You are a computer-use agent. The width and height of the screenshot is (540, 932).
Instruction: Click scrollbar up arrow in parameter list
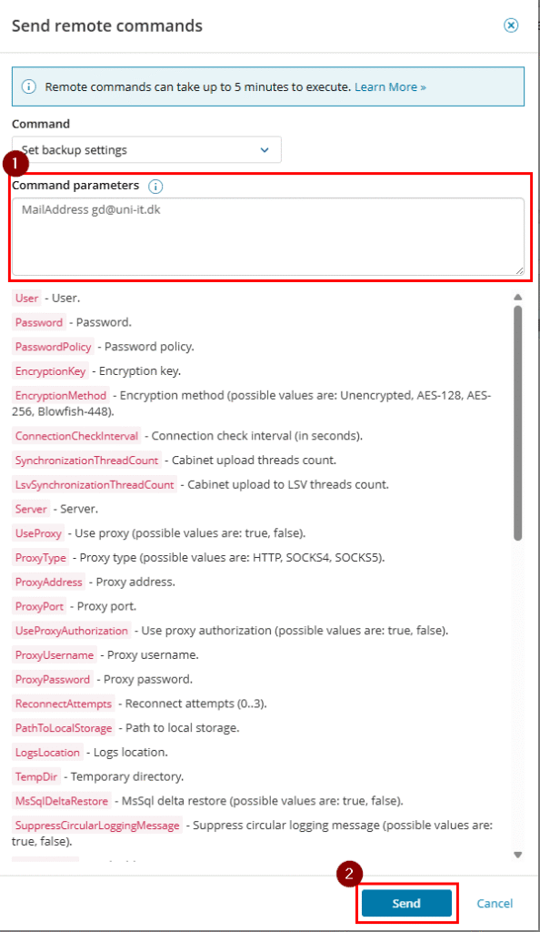click(518, 297)
